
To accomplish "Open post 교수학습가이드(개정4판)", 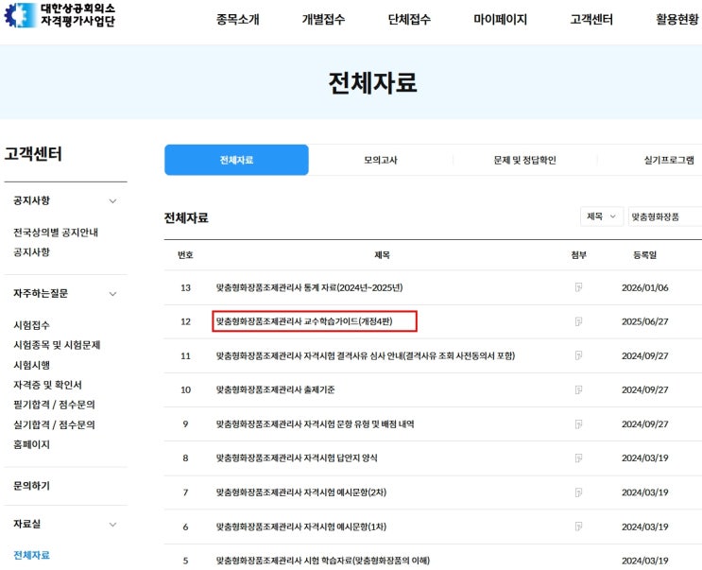I will (x=304, y=321).
